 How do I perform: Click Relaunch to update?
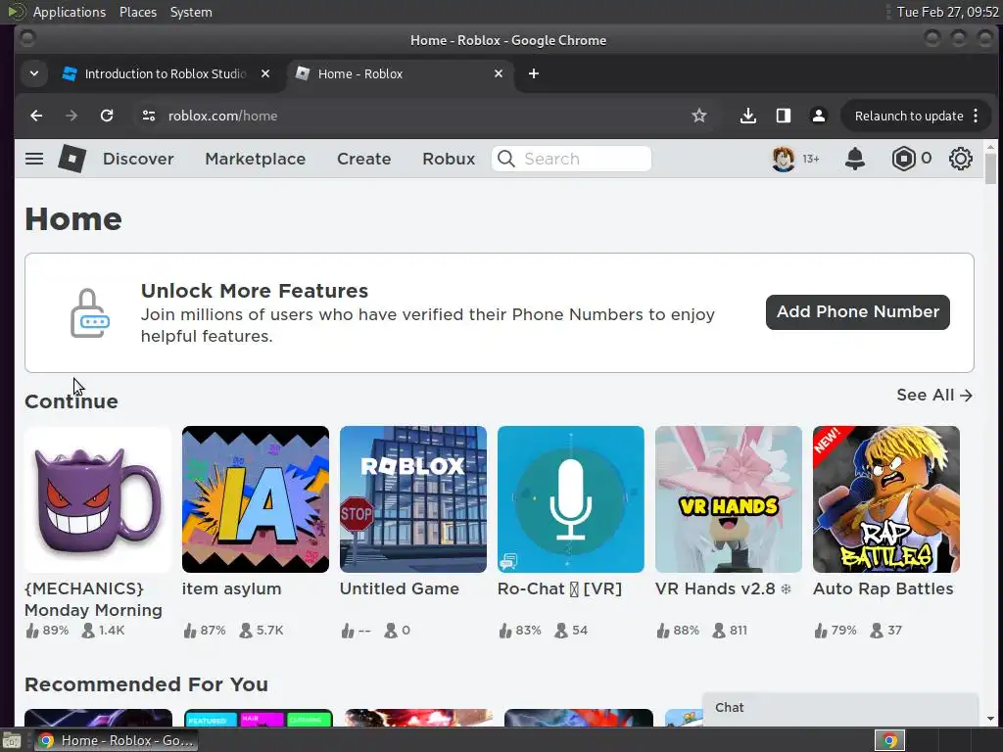908,116
